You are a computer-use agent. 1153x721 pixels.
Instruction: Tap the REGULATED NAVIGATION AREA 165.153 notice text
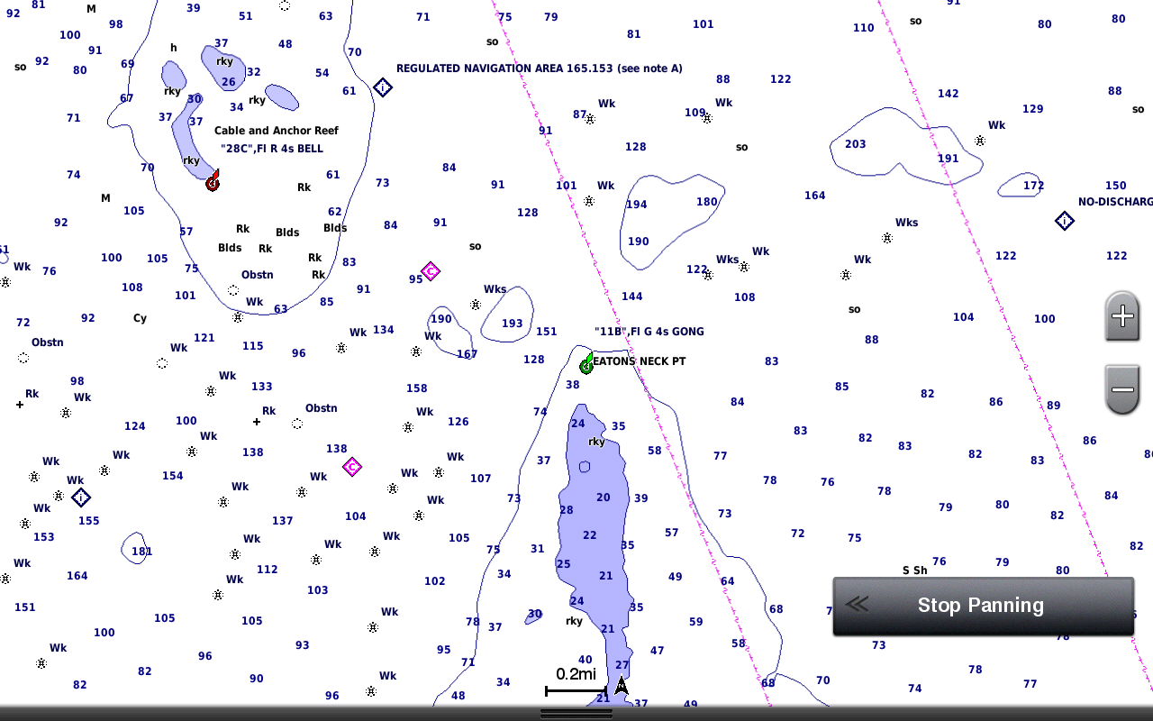pyautogui.click(x=539, y=68)
